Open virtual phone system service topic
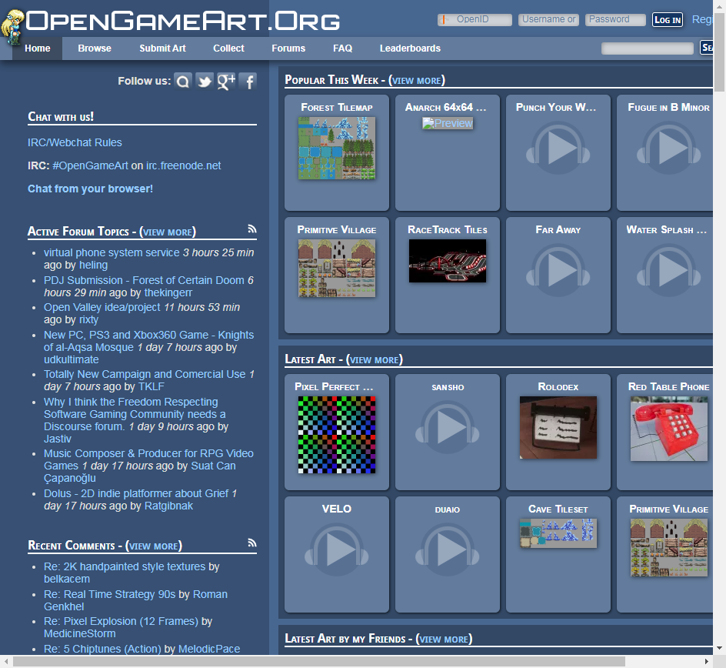This screenshot has height=668, width=726. pos(112,253)
